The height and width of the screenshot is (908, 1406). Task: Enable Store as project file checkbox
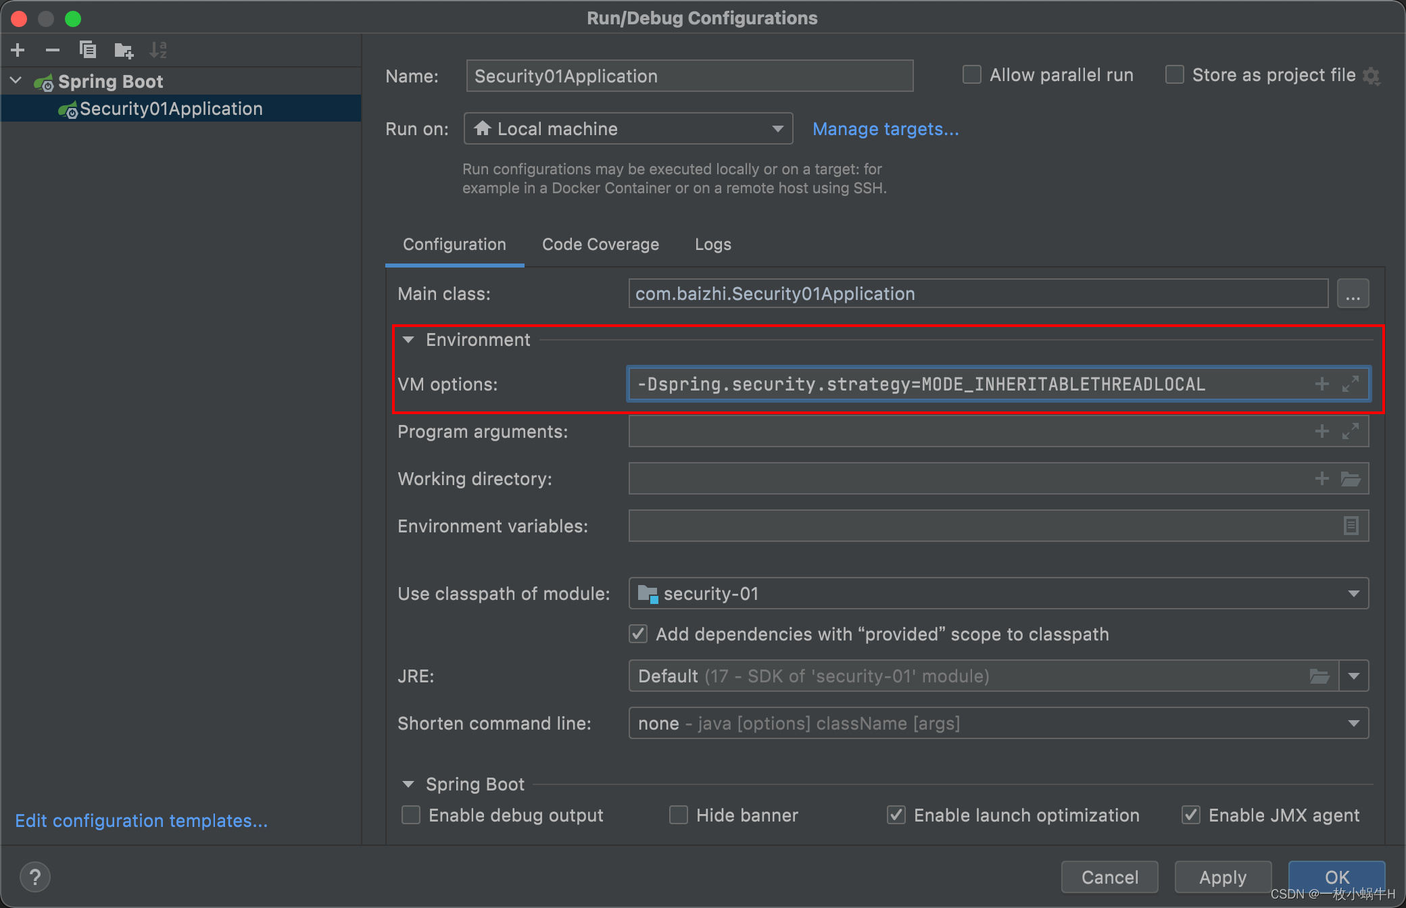coord(1175,76)
